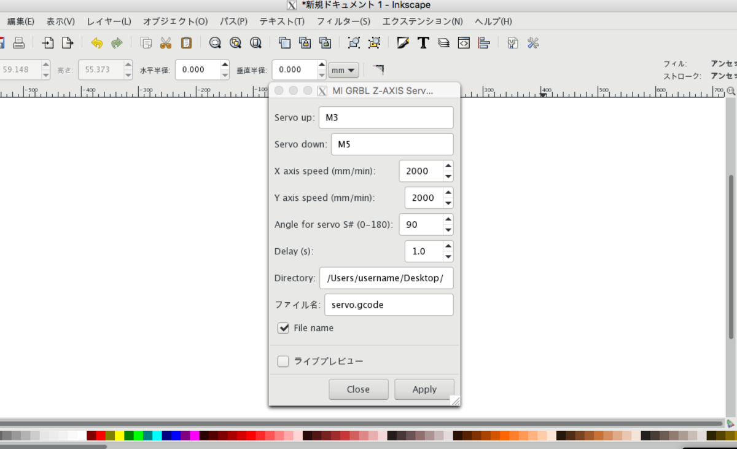Click the Directory path field
737x449 pixels.
[x=386, y=278]
